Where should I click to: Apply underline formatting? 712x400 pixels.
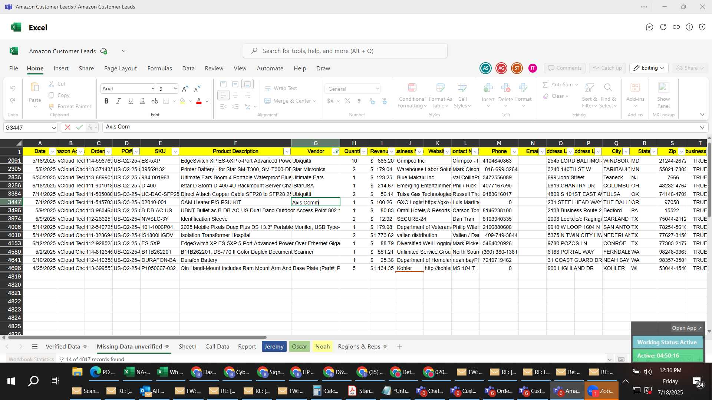point(131,101)
